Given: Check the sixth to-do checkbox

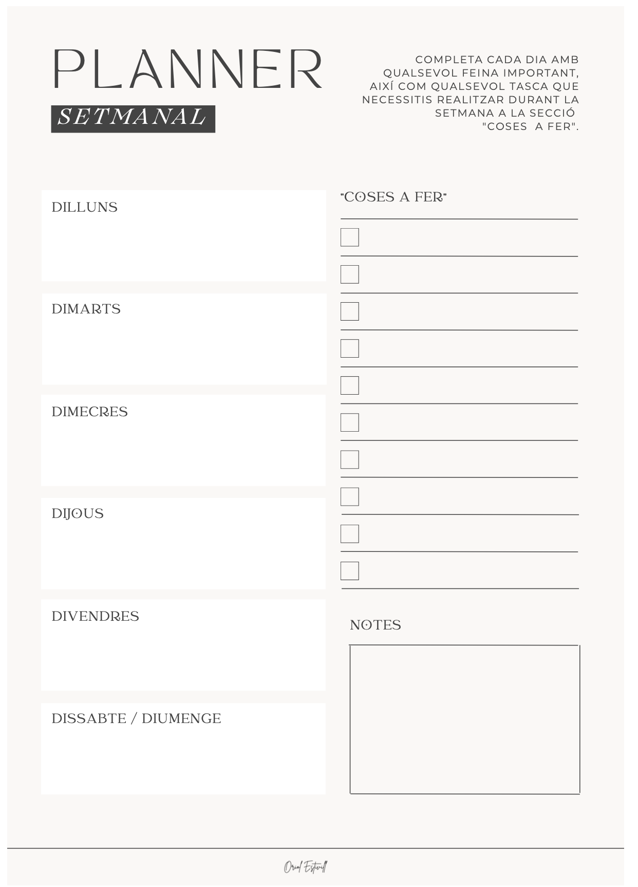Looking at the screenshot, I should tap(349, 422).
